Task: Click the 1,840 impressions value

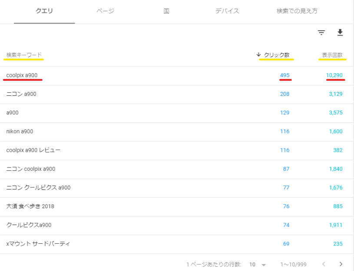Action: tap(336, 169)
